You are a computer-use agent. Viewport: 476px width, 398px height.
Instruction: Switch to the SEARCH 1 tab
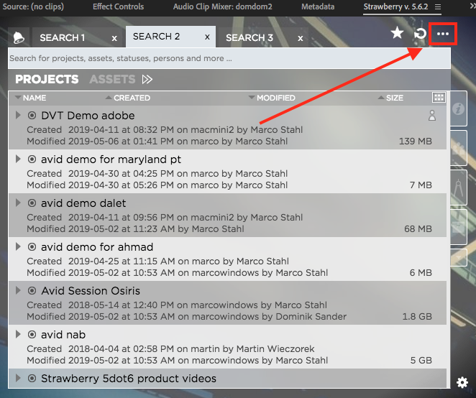coord(62,37)
